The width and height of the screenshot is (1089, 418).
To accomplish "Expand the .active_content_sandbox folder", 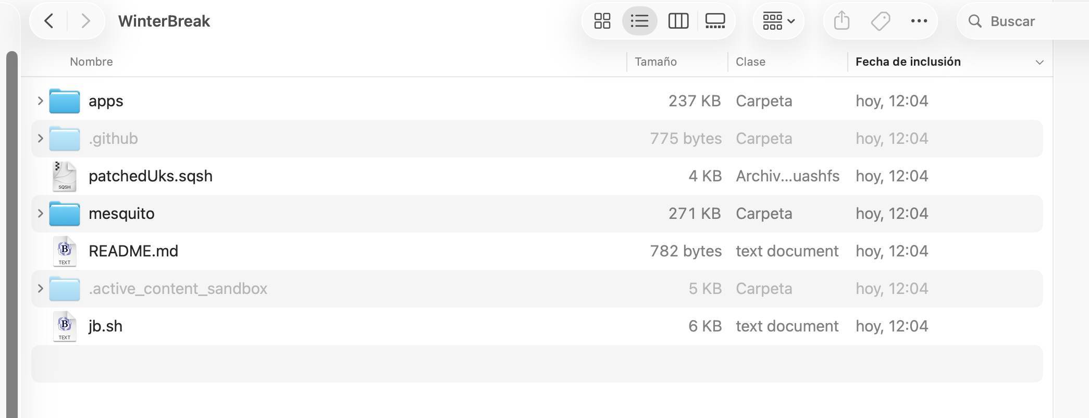I will (40, 288).
